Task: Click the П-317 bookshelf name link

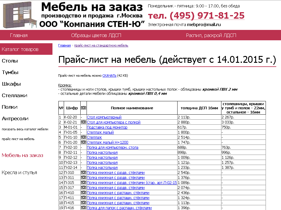Action: [x=116, y=187]
